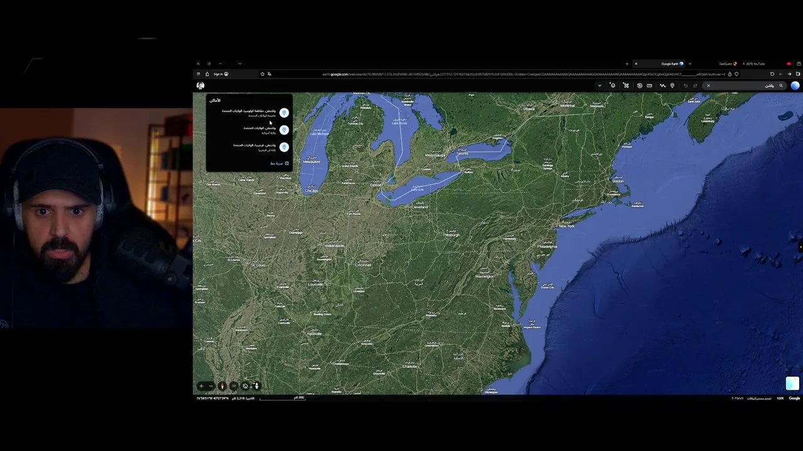
Task: Click the 100% zoom level in status bar
Action: click(780, 398)
